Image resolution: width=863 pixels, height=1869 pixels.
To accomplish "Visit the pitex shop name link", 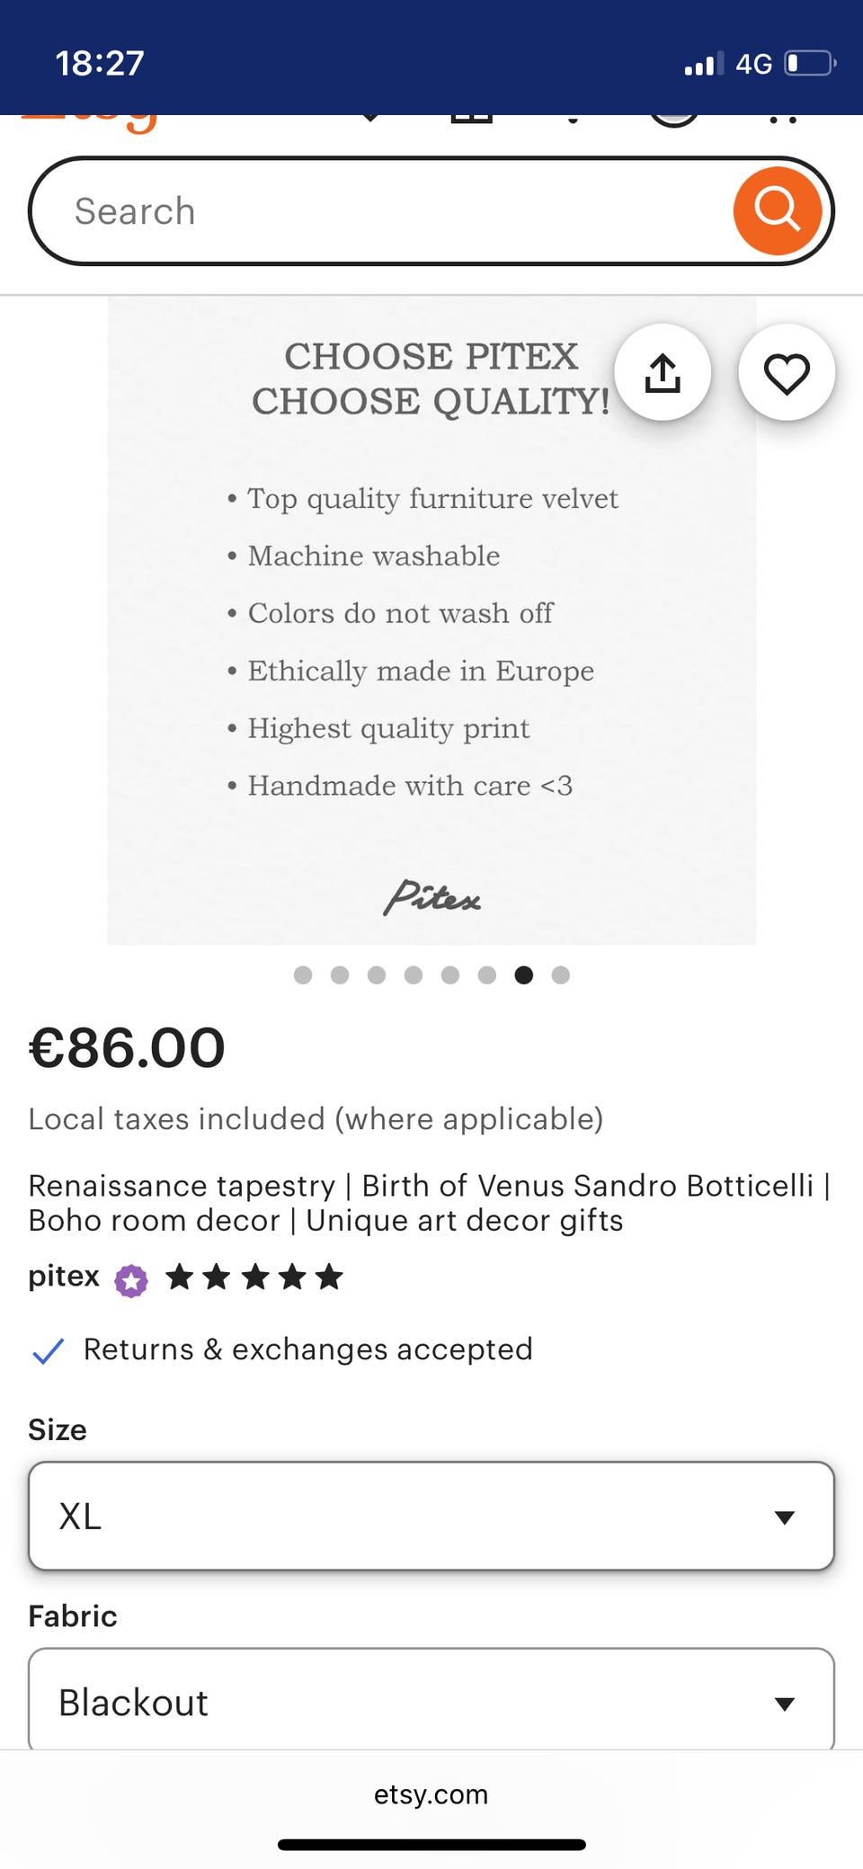I will click(64, 1277).
